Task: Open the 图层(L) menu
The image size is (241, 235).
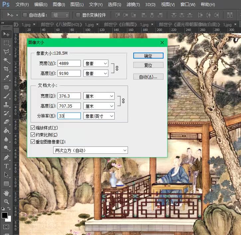Action: 77,4
